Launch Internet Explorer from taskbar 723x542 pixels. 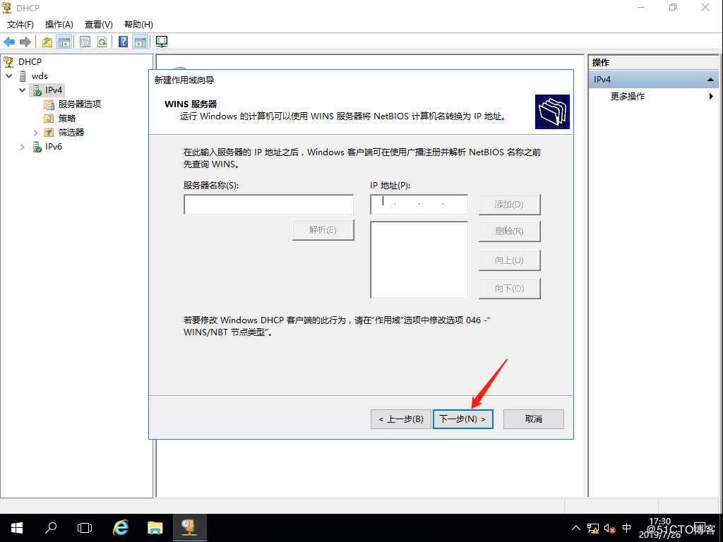click(x=121, y=528)
